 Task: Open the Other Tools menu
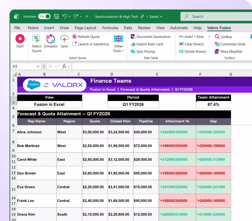[x=119, y=44]
